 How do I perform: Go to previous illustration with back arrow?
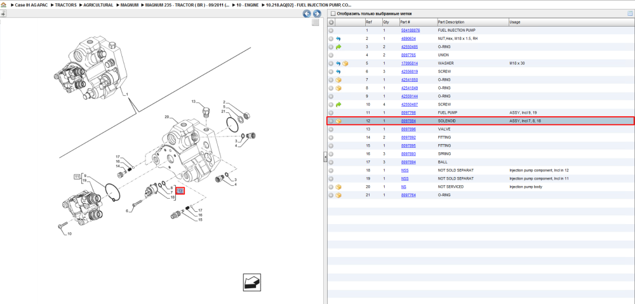[307, 13]
